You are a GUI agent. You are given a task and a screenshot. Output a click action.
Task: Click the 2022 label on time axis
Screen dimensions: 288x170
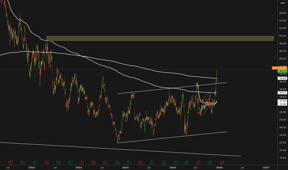click(32, 168)
